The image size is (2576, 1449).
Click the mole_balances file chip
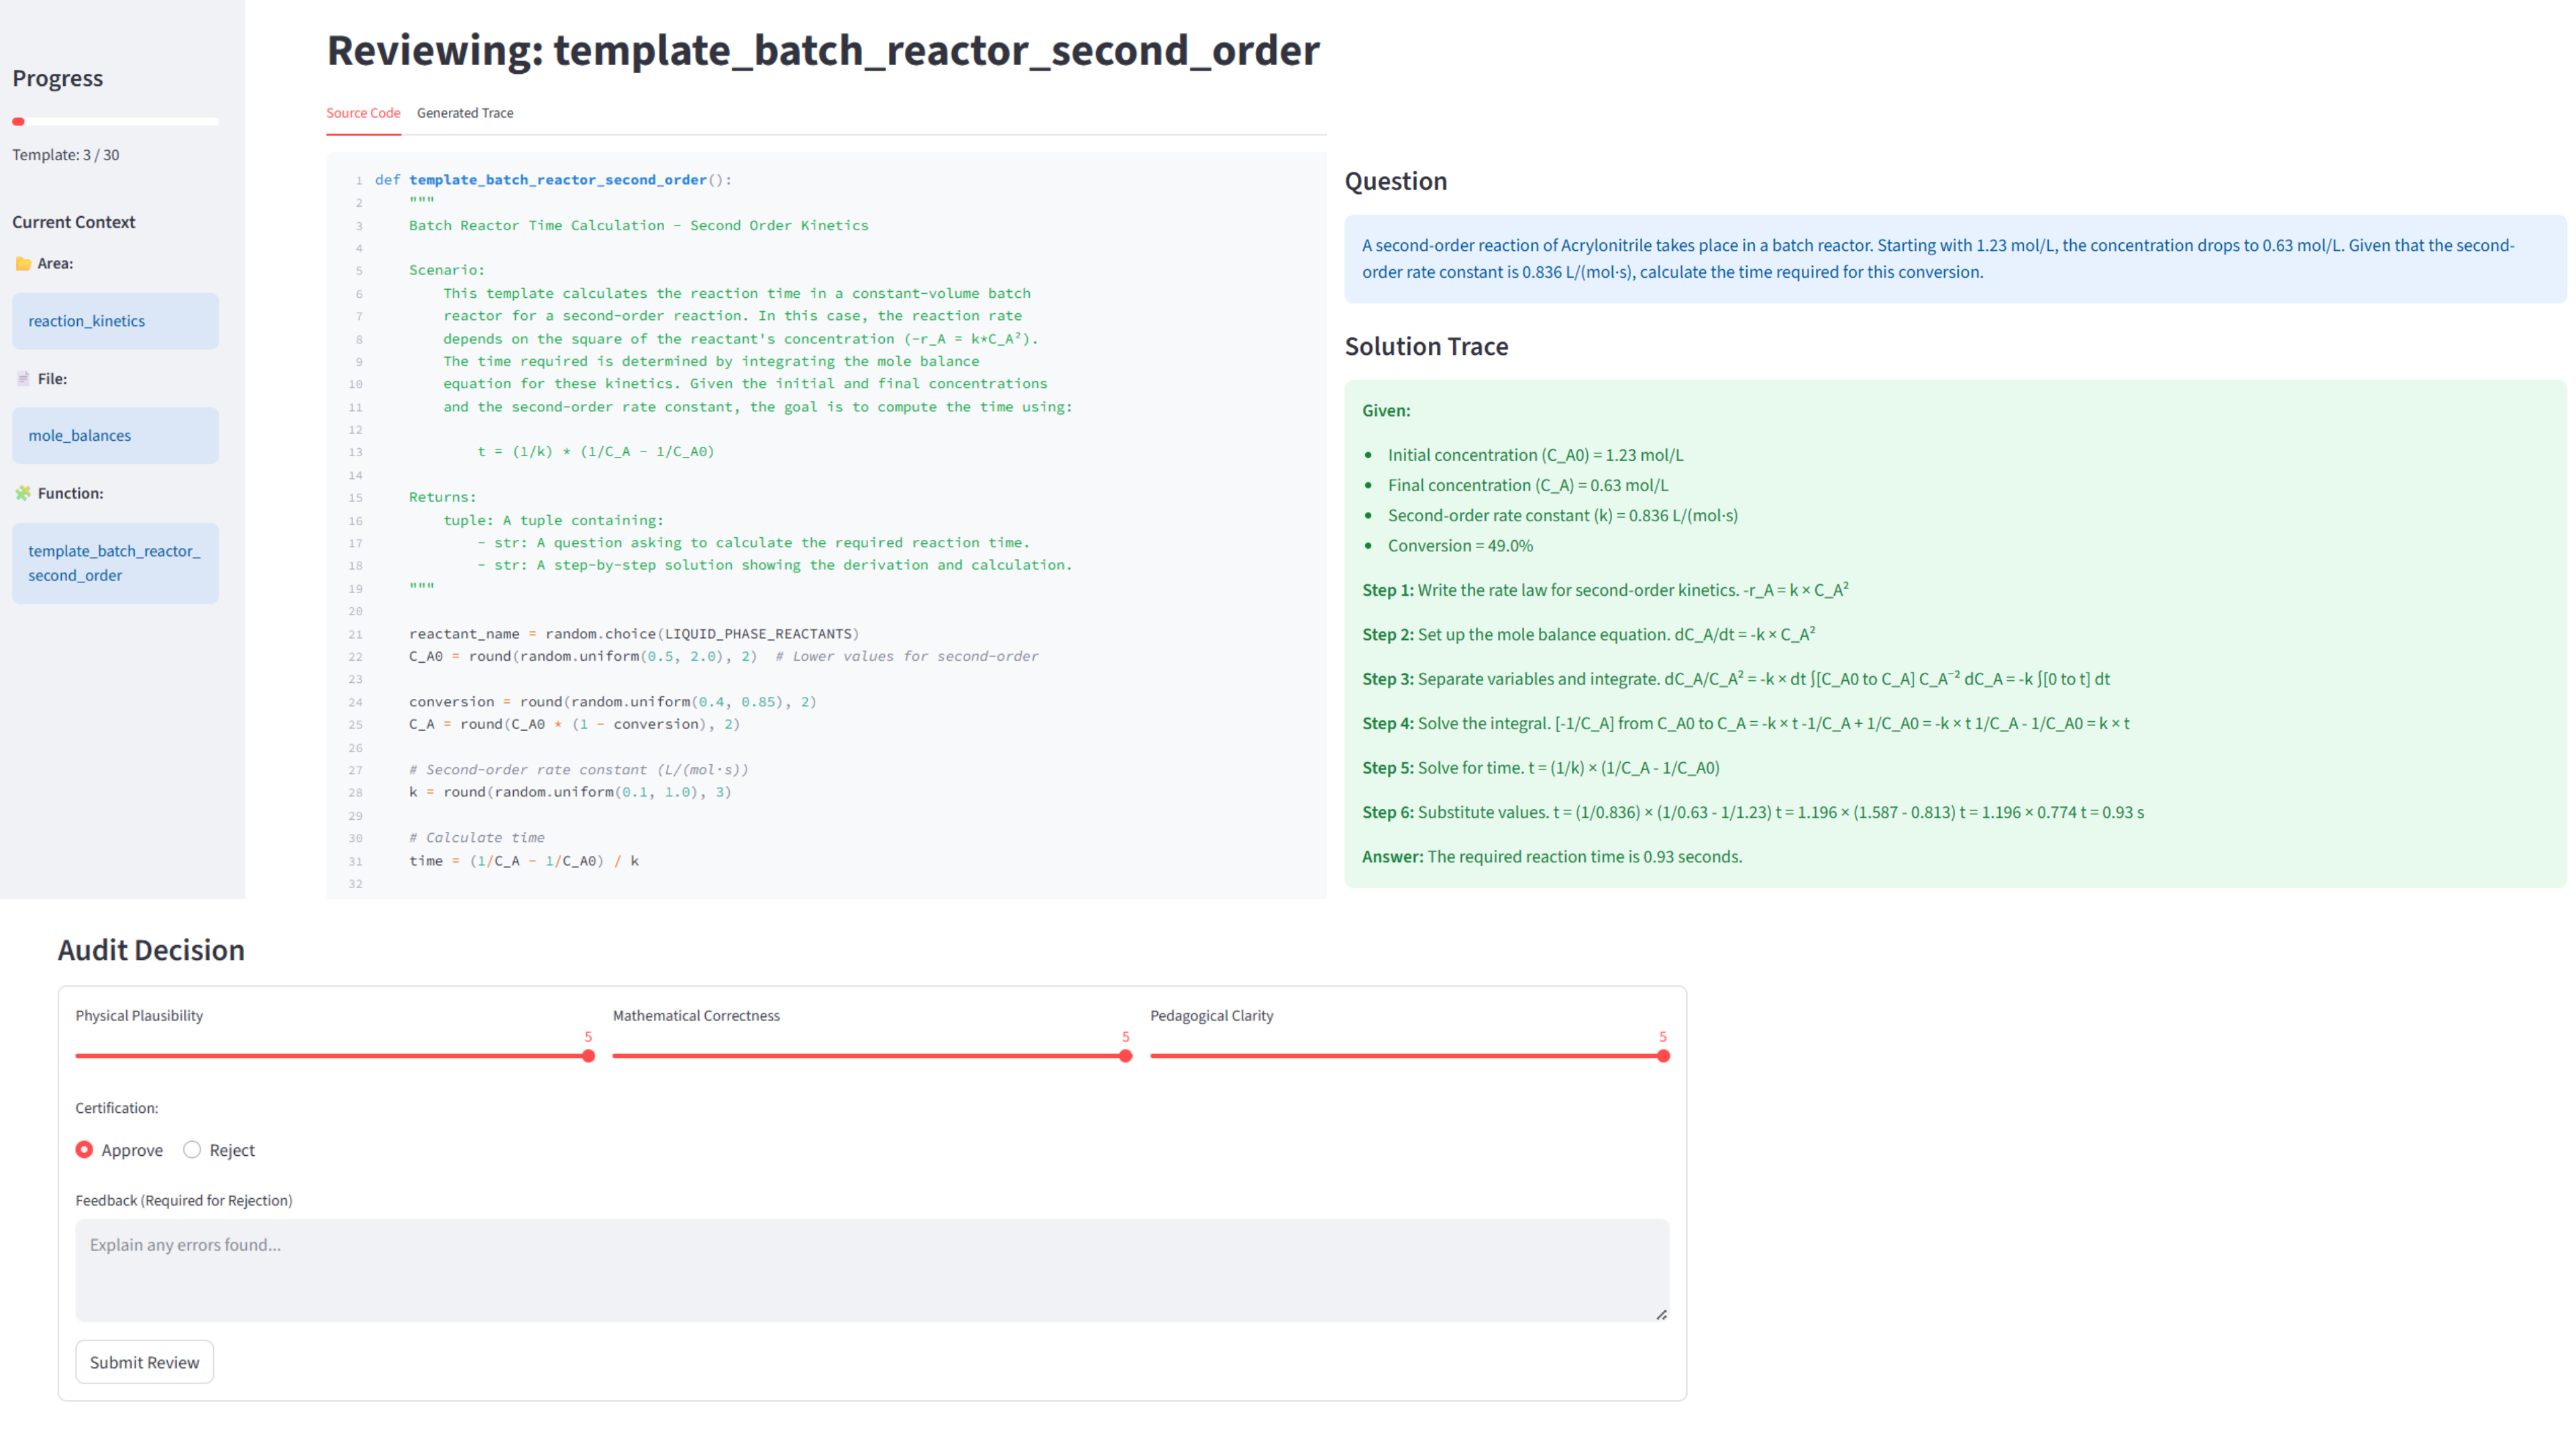(x=115, y=436)
